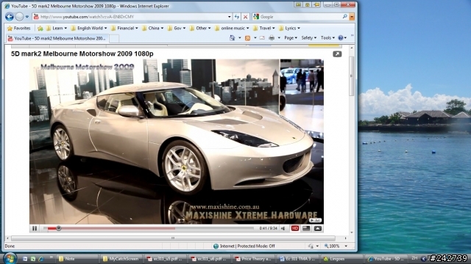Open the online music favorites folder
The image size is (471, 264).
pos(232,28)
